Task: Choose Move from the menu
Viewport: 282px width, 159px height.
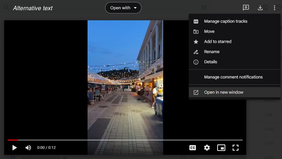Action: pos(209,31)
